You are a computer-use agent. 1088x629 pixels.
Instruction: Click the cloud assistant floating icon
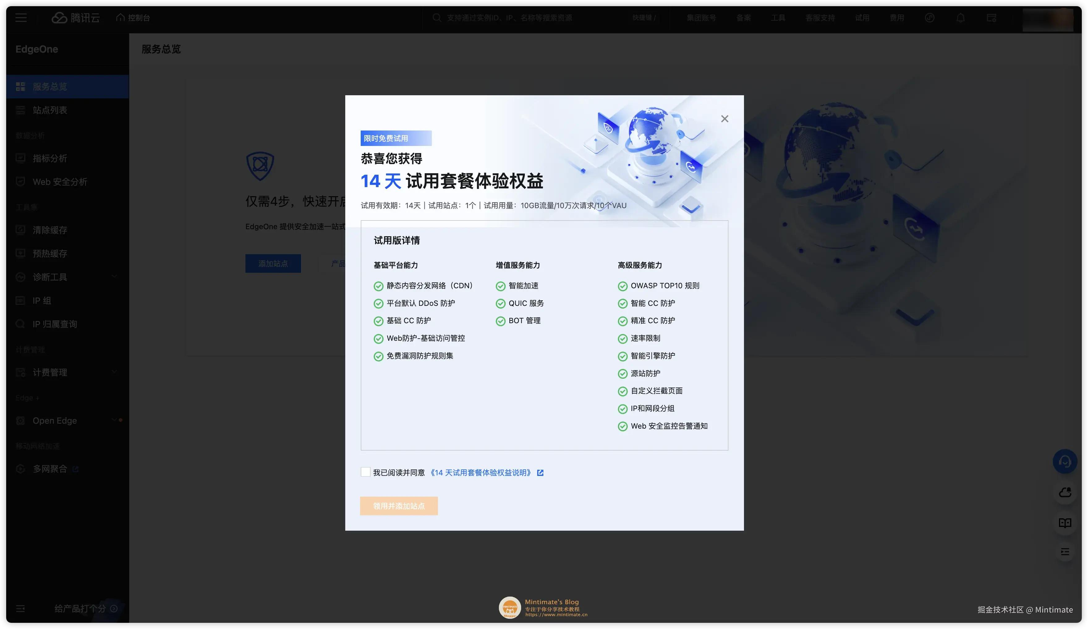pyautogui.click(x=1064, y=492)
